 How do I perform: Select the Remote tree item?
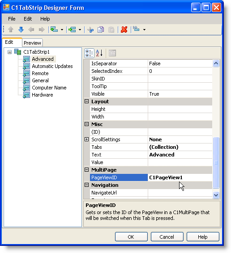point(40,73)
